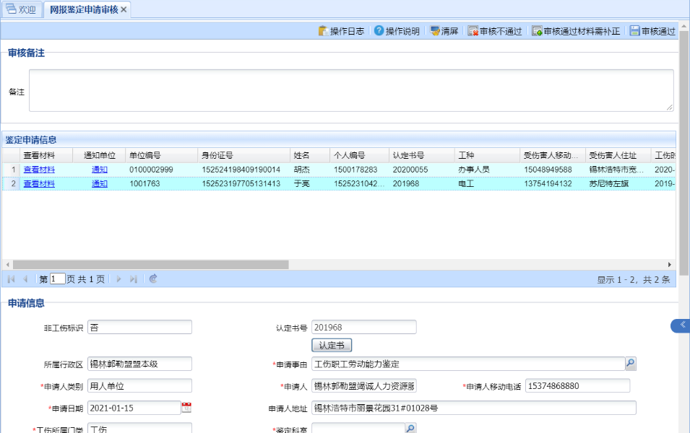The image size is (690, 433).
Task: Click the search icon beside 申请事由
Action: click(x=631, y=364)
